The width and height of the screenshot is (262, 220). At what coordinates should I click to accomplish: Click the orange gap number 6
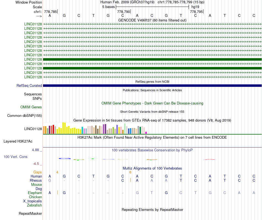coord(130,172)
